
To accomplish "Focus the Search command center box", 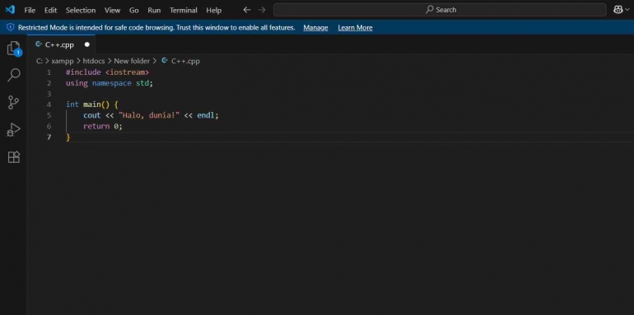I will point(440,10).
